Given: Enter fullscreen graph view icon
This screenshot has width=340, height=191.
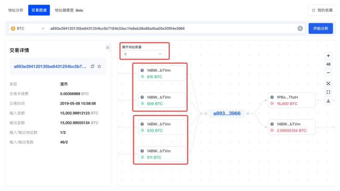Looking at the screenshot, I should pos(328,92).
